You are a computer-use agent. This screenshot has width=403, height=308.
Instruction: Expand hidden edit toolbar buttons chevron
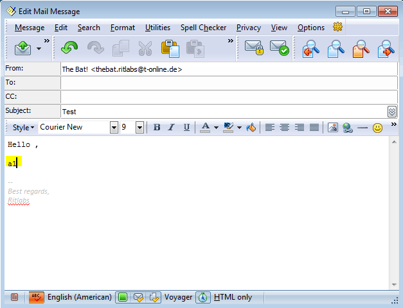point(231,40)
